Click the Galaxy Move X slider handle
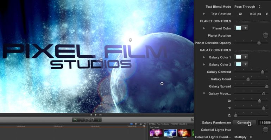 [x=259, y=101]
